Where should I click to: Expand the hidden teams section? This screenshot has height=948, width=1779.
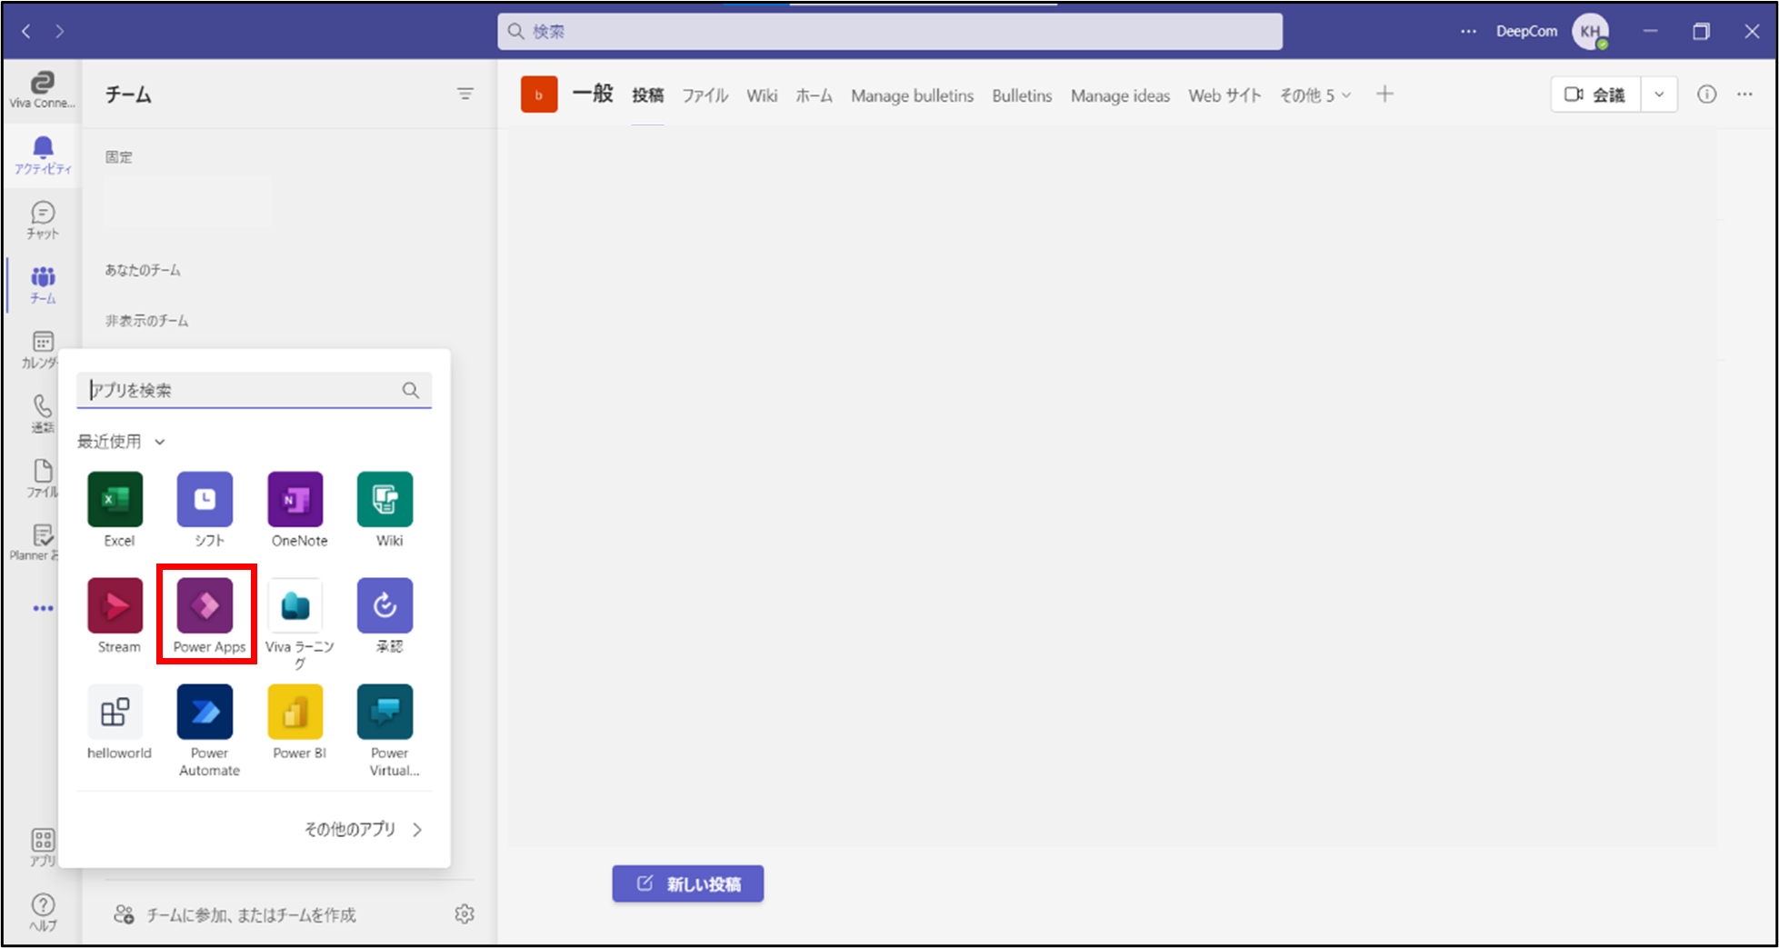tap(146, 321)
